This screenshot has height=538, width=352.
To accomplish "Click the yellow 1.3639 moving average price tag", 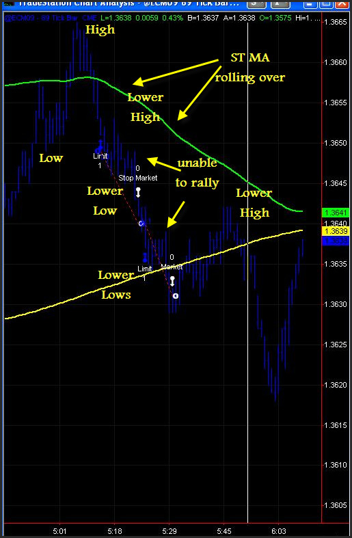I will (337, 231).
